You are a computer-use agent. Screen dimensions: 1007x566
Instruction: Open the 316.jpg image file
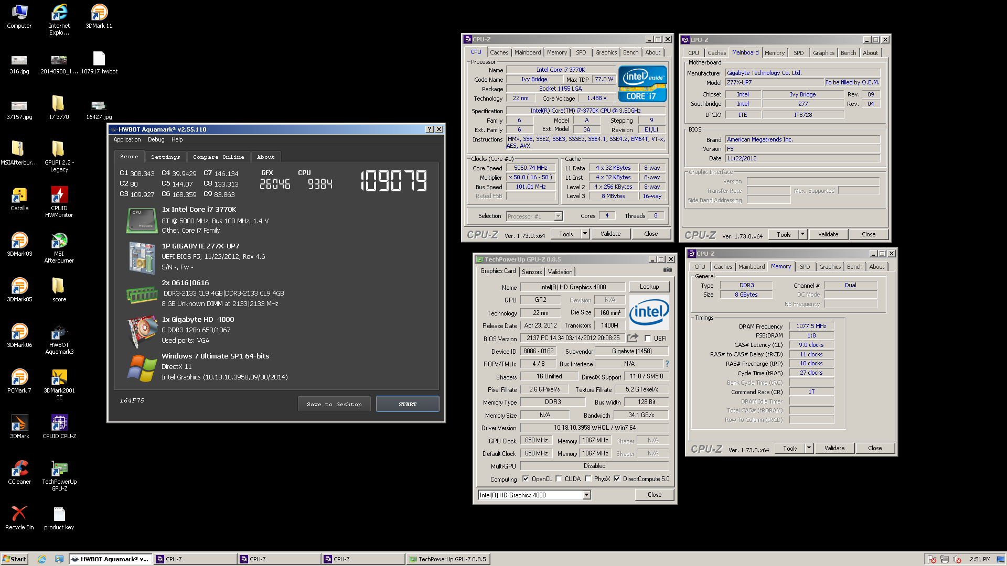[x=19, y=64]
